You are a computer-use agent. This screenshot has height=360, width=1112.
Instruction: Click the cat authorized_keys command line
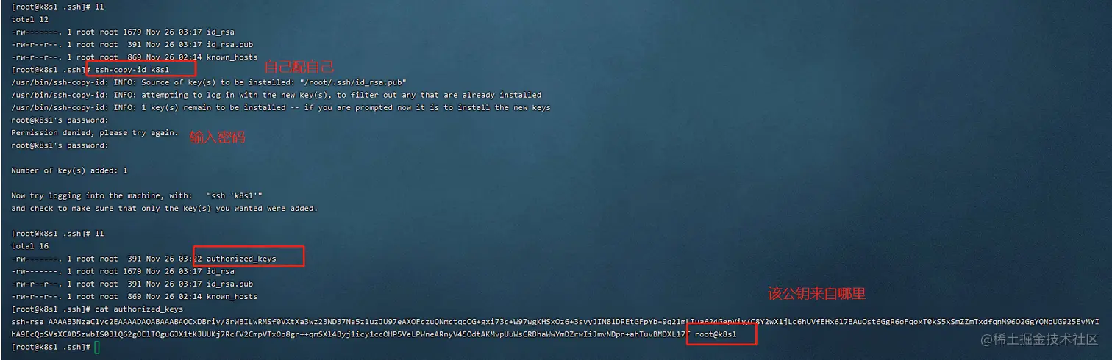tap(97, 309)
